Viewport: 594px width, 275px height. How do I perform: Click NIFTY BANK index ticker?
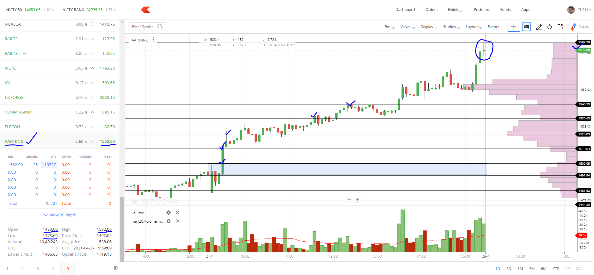tap(89, 10)
